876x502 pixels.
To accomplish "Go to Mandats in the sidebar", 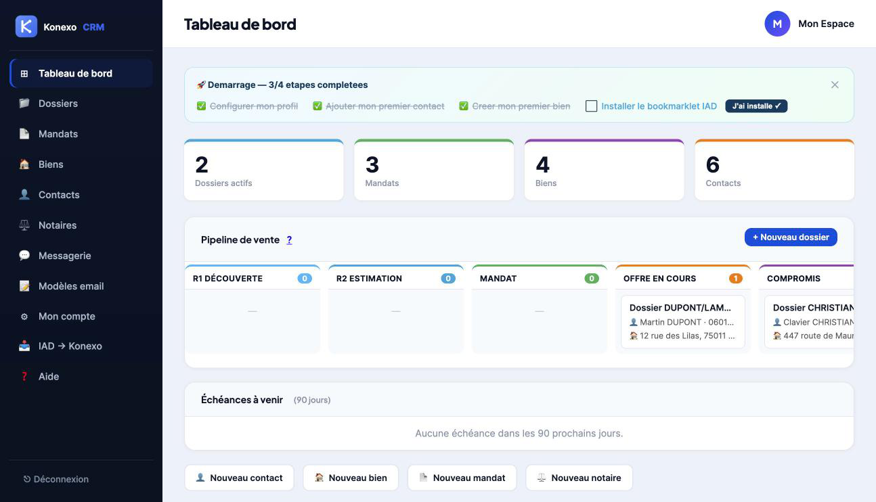I will click(81, 134).
